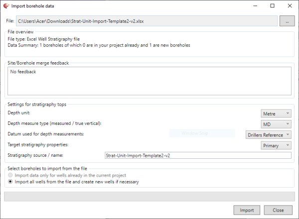Click the import progress bar
The height and width of the screenshot is (219, 299).
(x=149, y=197)
